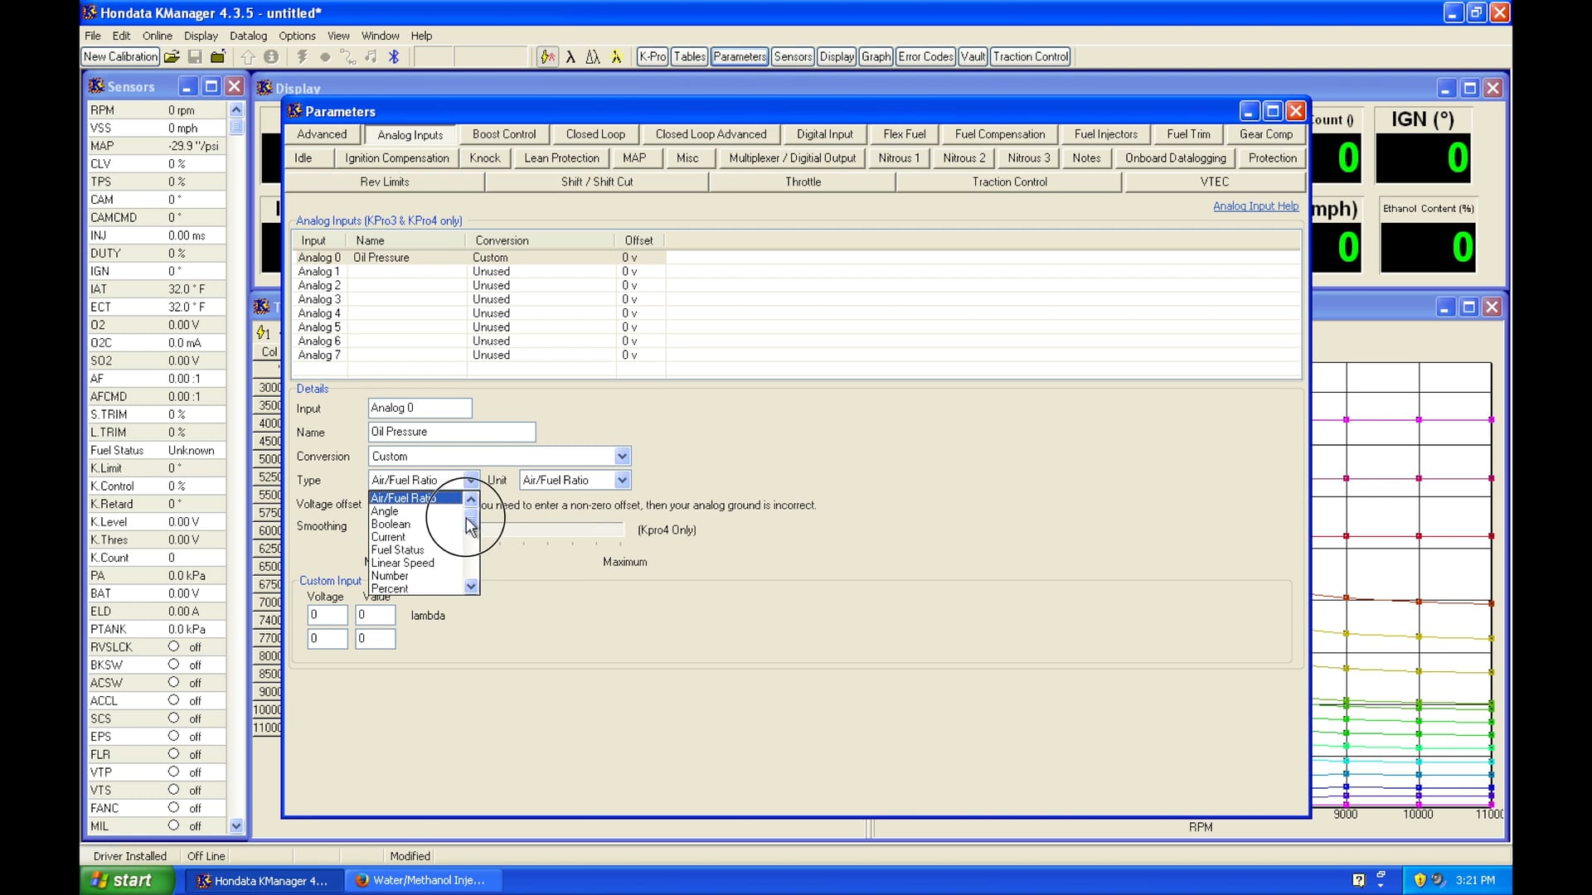
Task: Save the current calibration
Action: [196, 56]
